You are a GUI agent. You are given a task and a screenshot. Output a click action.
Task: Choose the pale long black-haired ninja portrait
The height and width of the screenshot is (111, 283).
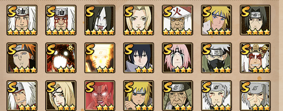[100, 20]
